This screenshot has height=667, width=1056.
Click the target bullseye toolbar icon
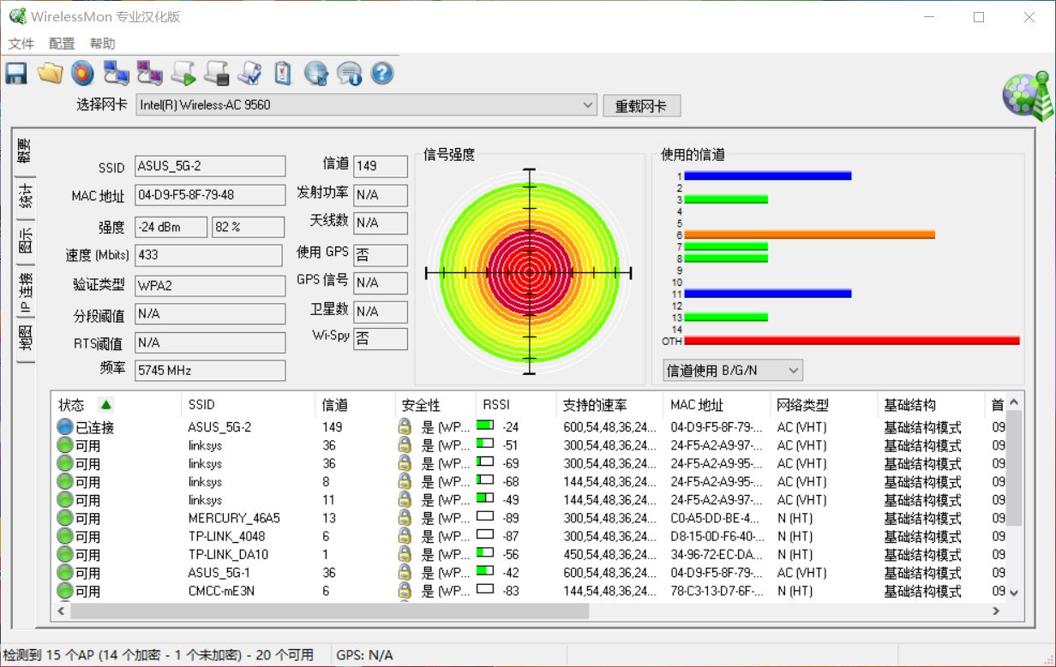coord(82,74)
